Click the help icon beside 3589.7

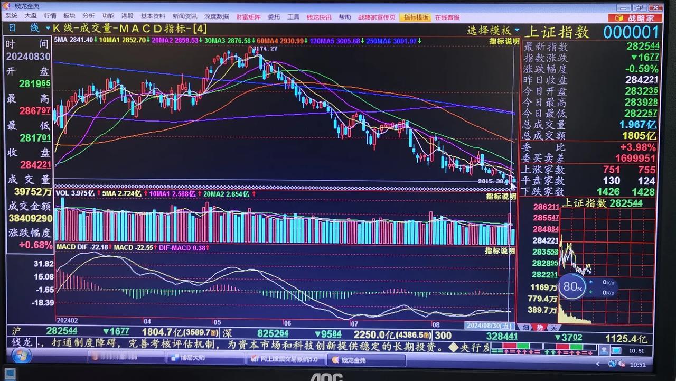[x=214, y=333]
